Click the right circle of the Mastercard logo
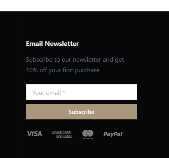 (90, 133)
